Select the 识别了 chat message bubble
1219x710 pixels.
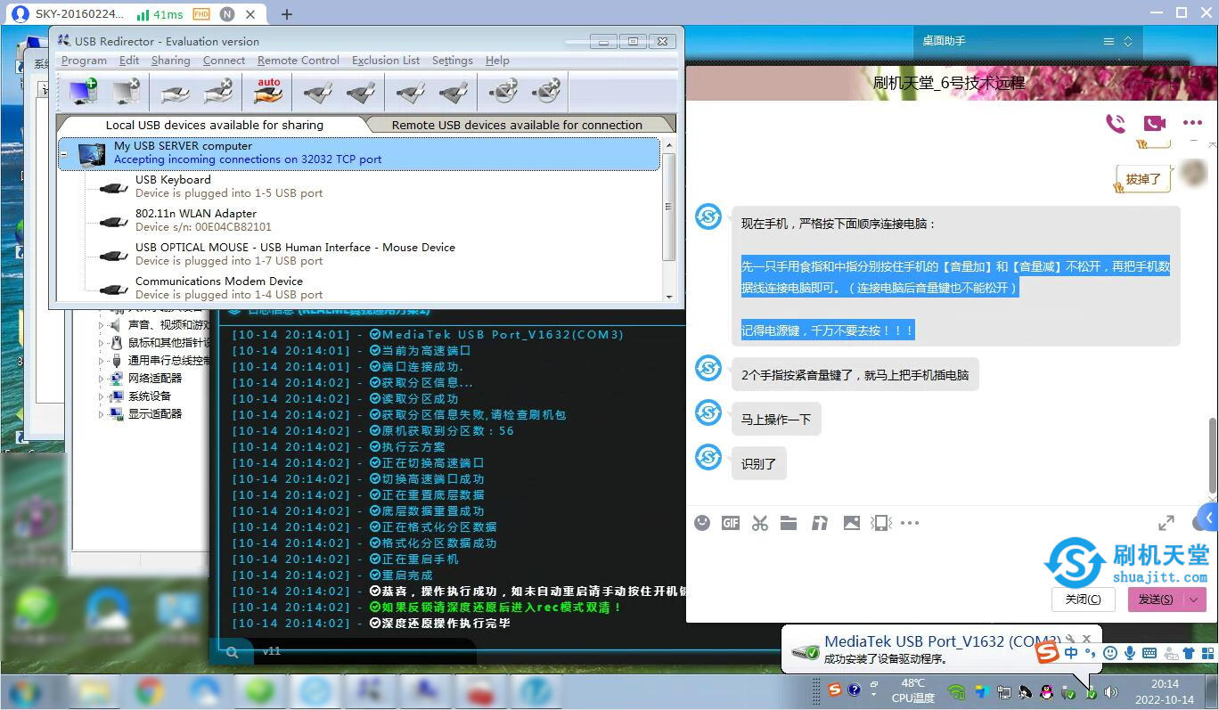[x=759, y=464]
